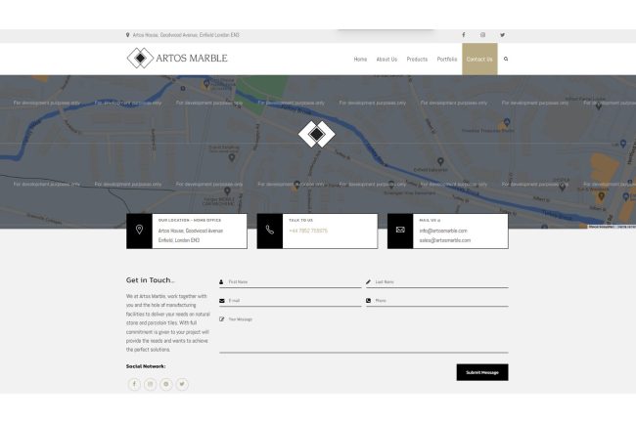The image size is (636, 423).
Task: Click the +44 phone number link
Action: [x=308, y=231]
